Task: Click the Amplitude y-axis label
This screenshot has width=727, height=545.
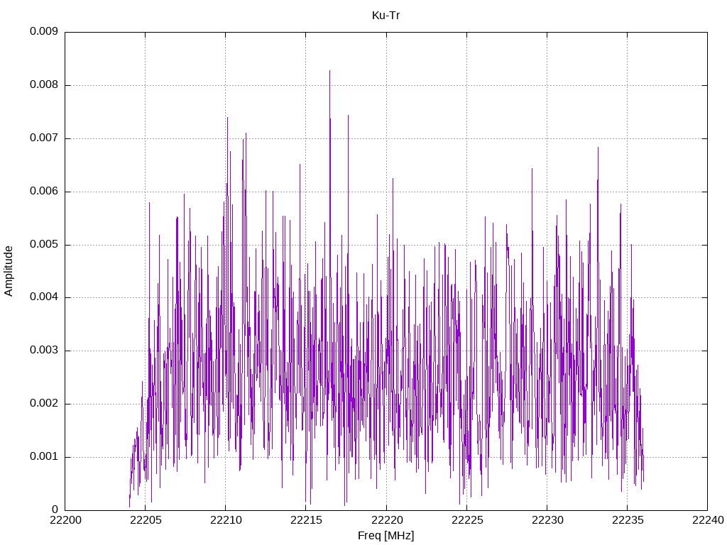Action: 9,271
